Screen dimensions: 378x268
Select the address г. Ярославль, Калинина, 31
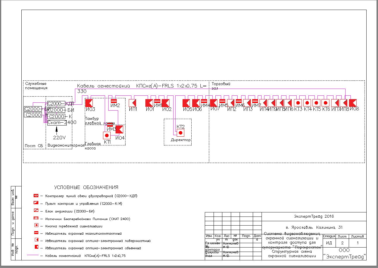(314, 227)
